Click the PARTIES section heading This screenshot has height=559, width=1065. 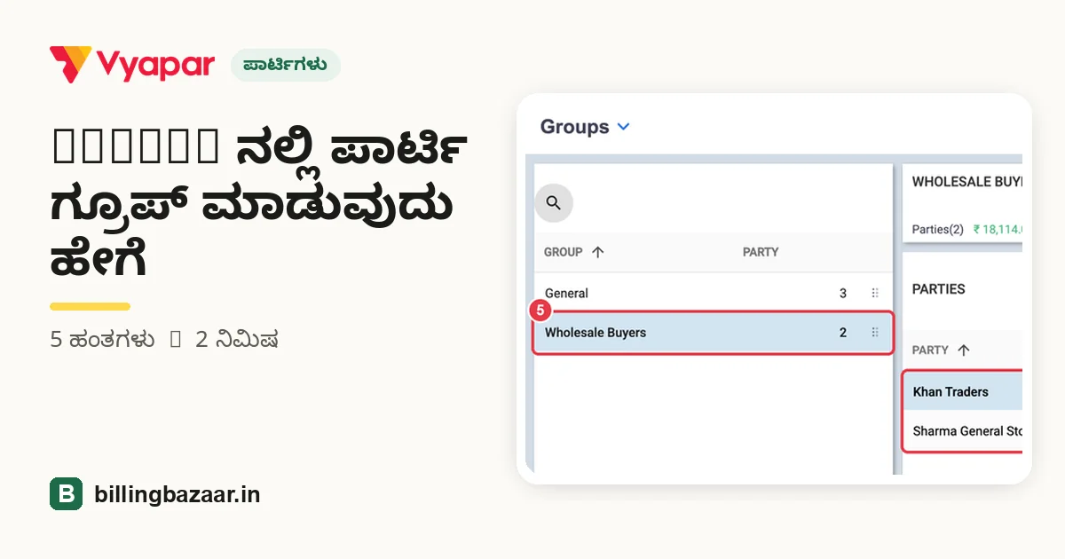point(939,289)
